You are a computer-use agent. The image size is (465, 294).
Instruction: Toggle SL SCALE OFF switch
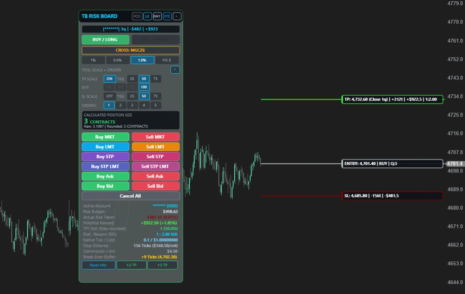coord(109,96)
